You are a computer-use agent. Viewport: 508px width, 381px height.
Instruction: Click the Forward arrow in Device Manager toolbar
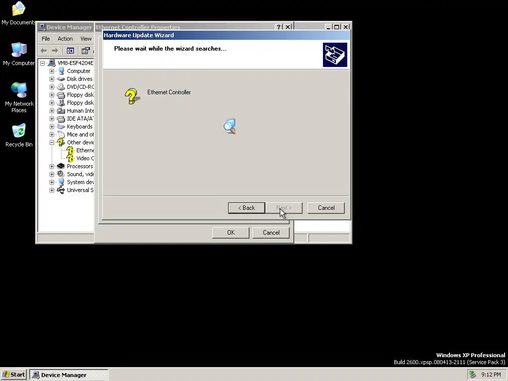[55, 51]
